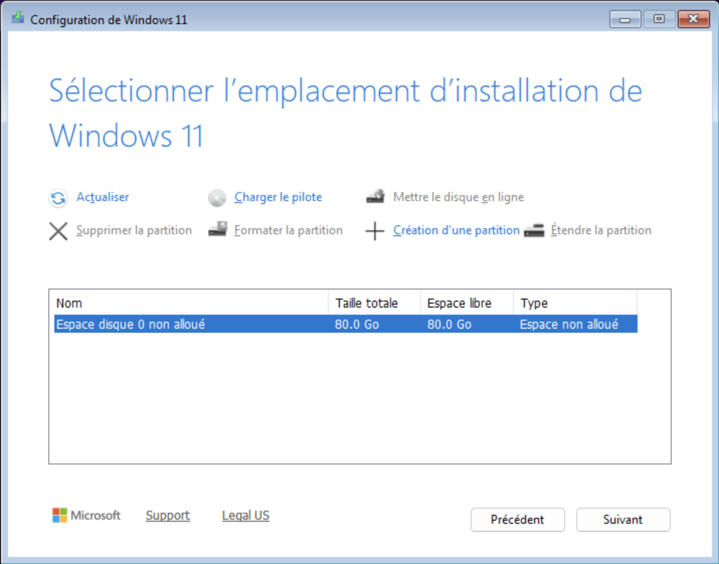Open the Charger le pilote link
719x564 pixels.
[278, 197]
